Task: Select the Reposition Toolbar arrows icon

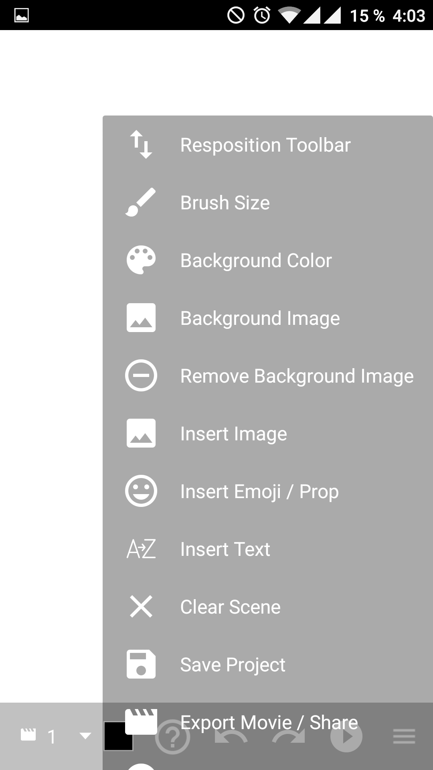Action: tap(141, 145)
